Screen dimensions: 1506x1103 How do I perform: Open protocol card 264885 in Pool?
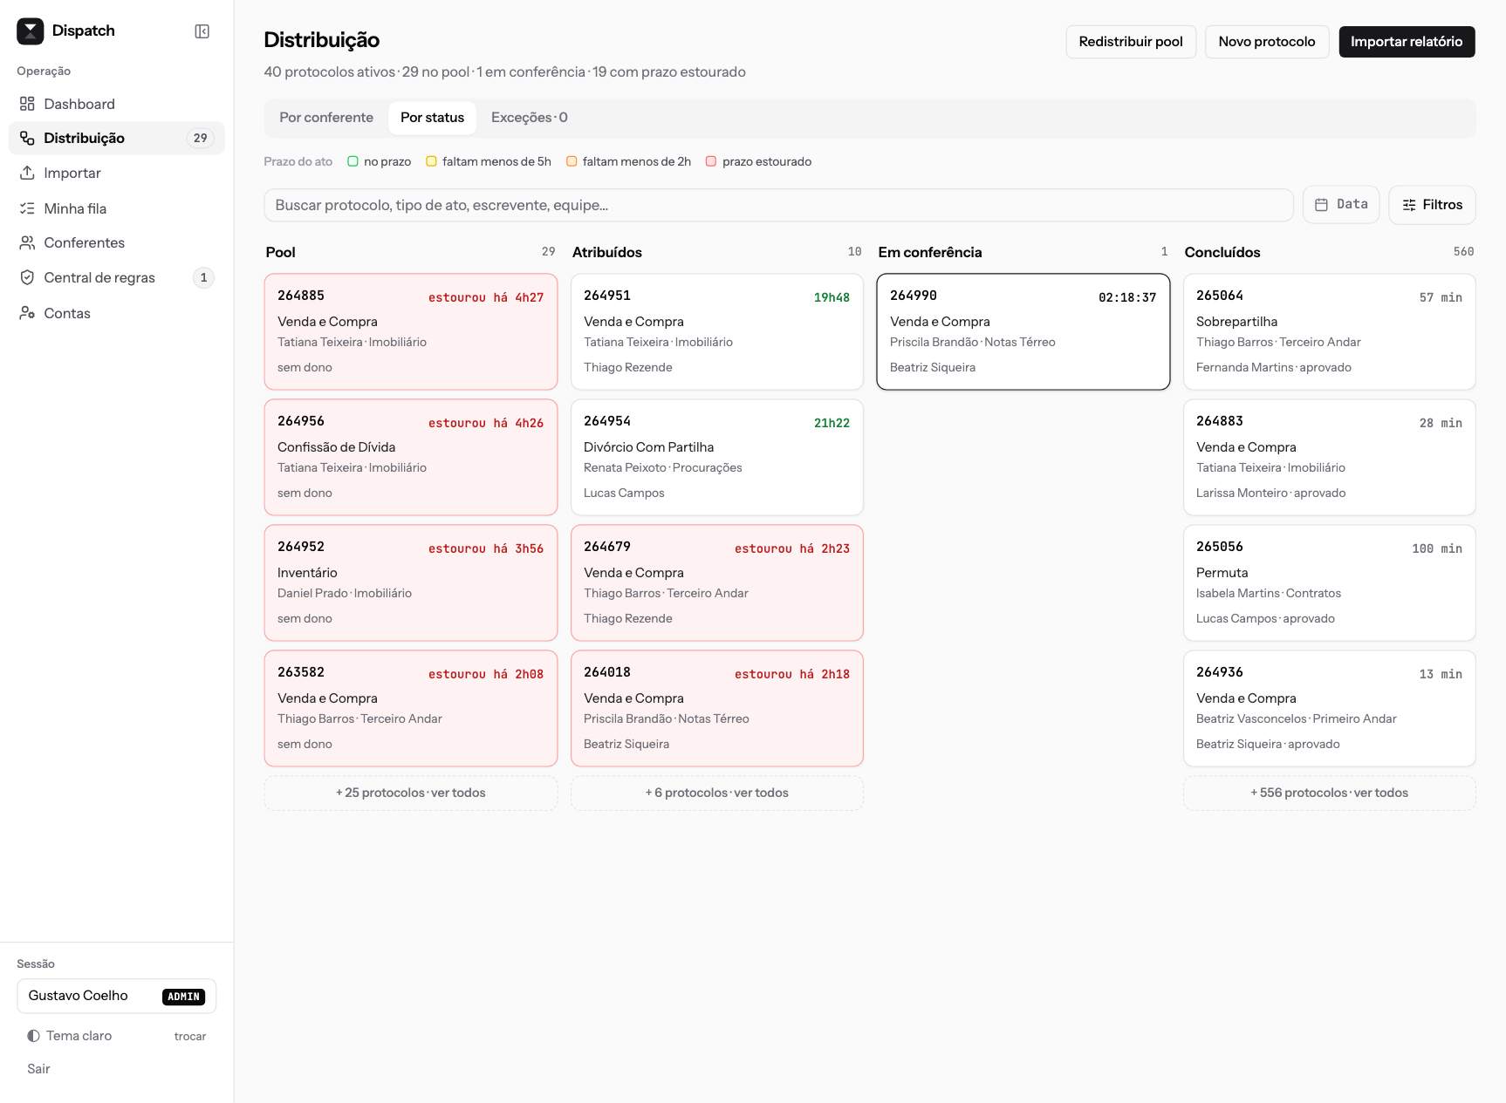(x=411, y=332)
